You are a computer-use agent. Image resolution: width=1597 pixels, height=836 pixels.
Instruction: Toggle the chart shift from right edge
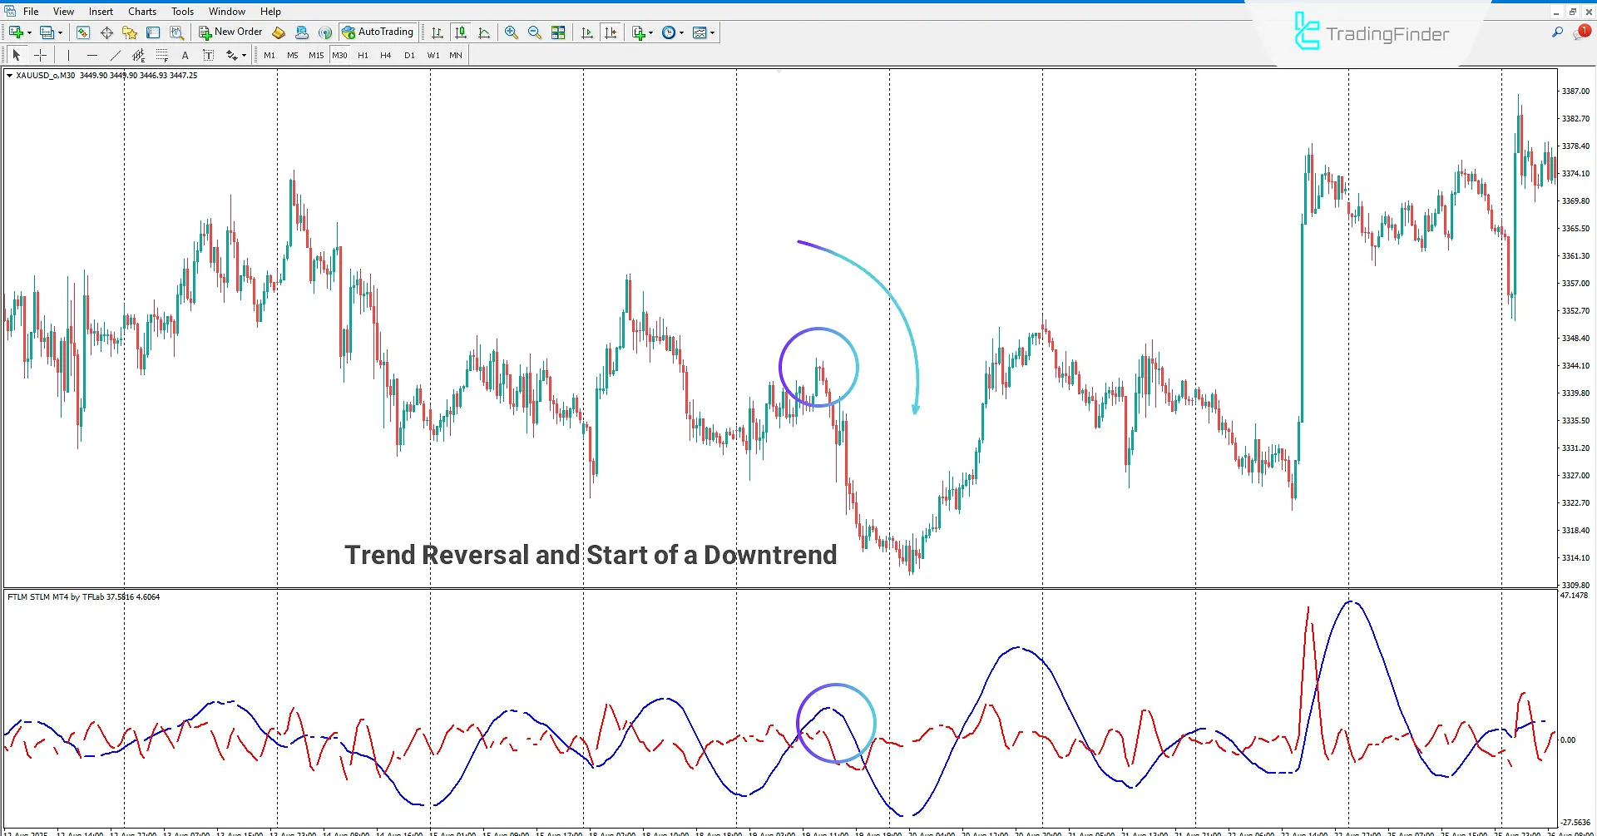611,32
